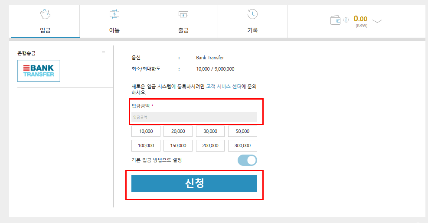Screen dimensions: 428x223
Task: Click the history clock icon
Action: (252, 14)
